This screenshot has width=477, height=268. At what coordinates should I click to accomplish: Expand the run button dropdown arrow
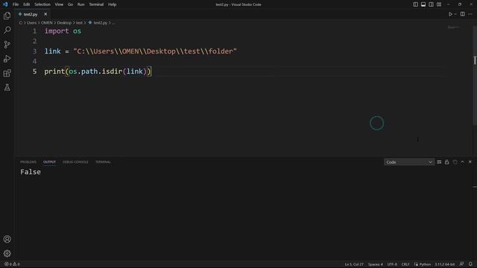tap(455, 14)
